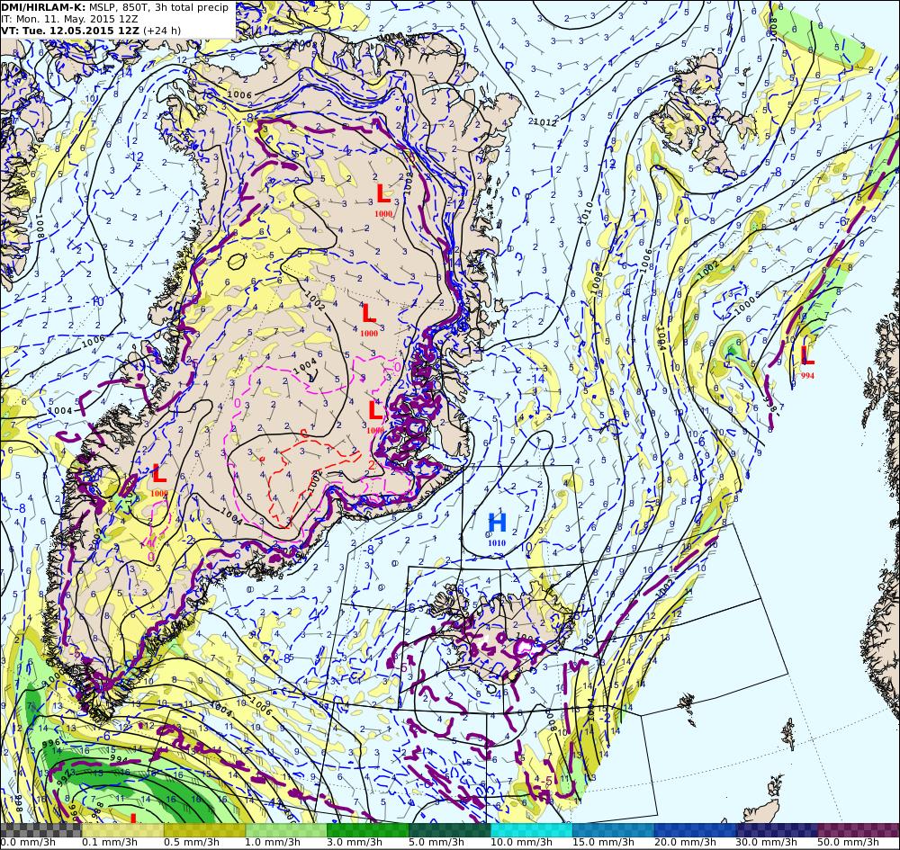Select the 1.0 mm/3h light green swatch
Screen dimensions: 900x850
[286, 830]
